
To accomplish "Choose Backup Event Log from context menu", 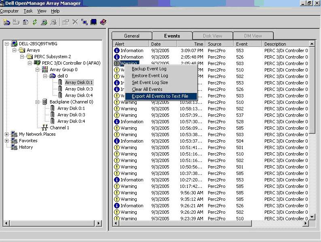I will tap(161, 69).
